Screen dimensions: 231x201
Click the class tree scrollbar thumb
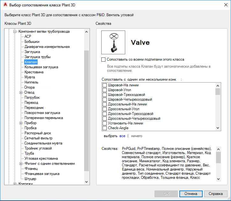tap(87, 111)
